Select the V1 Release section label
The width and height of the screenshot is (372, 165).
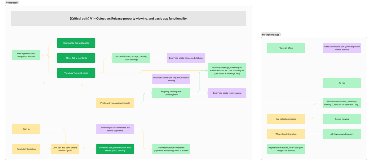click(x=12, y=2)
